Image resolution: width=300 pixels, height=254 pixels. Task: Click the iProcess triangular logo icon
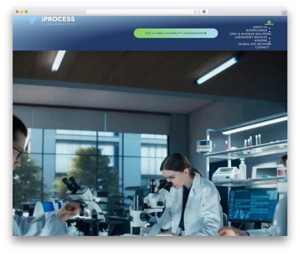tap(32, 20)
